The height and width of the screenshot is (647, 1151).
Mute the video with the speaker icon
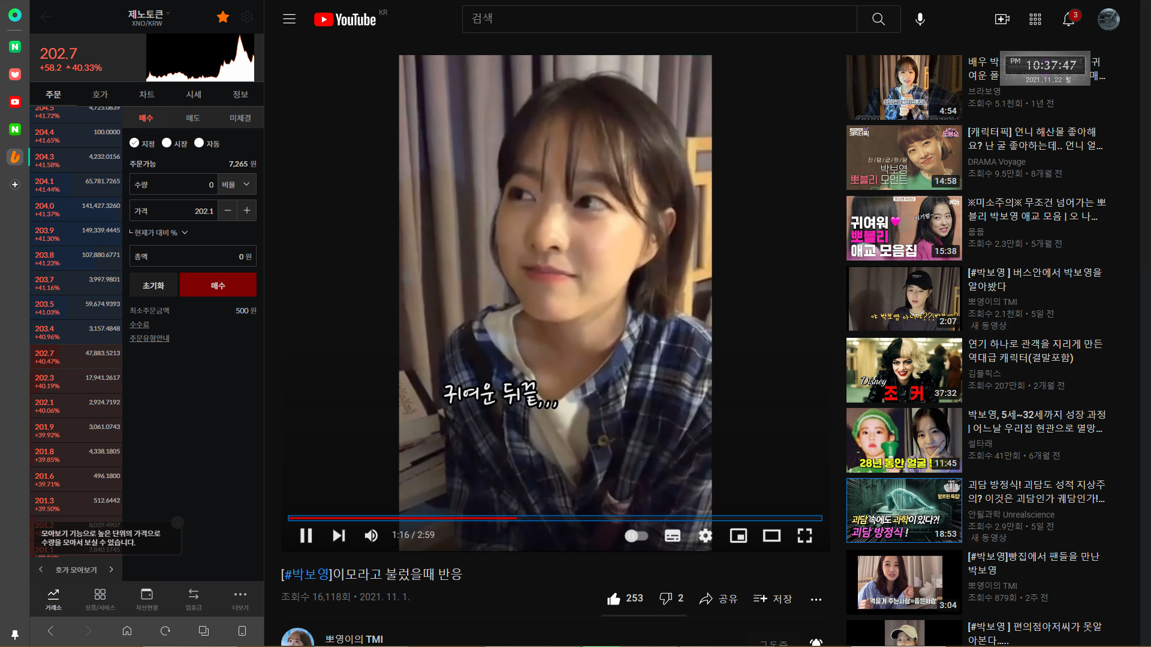[371, 535]
